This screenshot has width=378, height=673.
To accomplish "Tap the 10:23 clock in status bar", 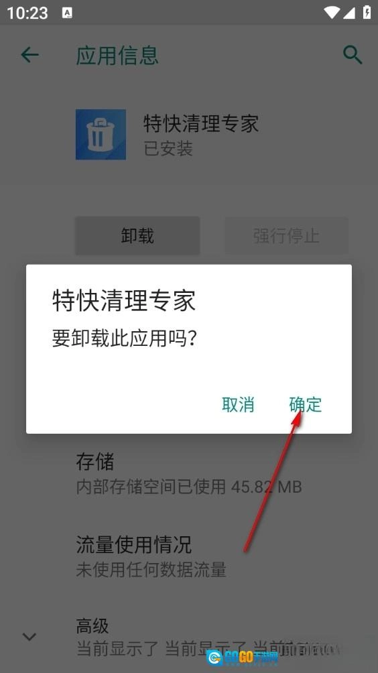I will (x=27, y=13).
